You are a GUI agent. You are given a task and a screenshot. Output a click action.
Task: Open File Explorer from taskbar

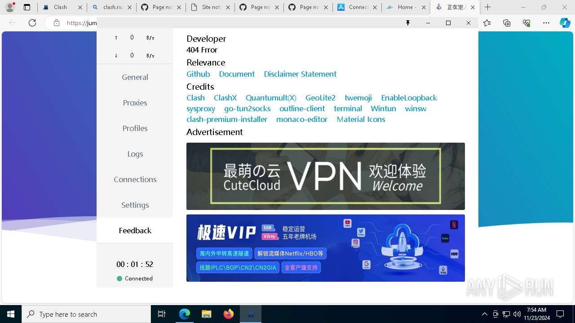[206, 314]
